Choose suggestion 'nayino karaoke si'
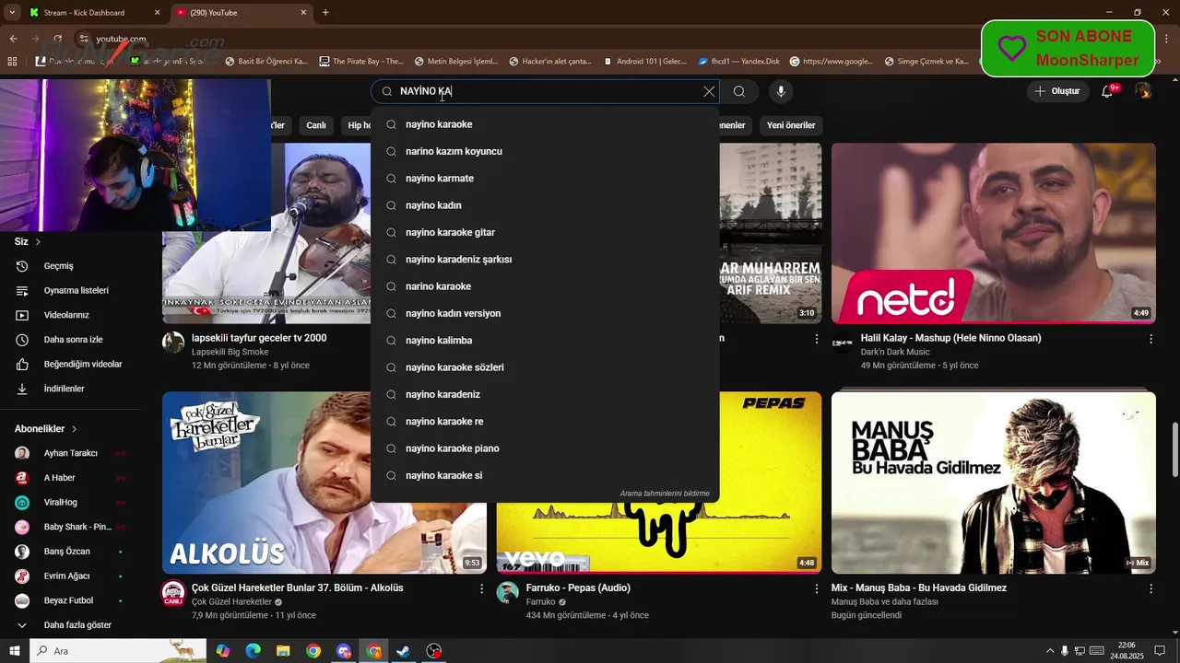 (545, 475)
